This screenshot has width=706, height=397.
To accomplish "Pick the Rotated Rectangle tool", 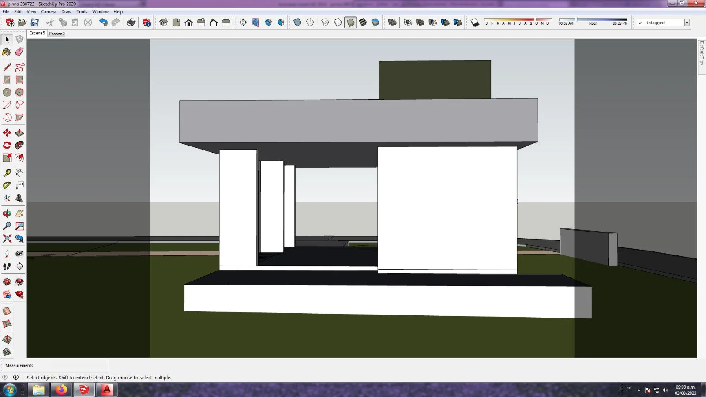I will click(x=19, y=80).
